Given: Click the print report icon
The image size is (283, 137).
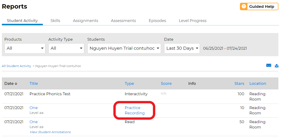Looking at the screenshot, I should click(276, 66).
